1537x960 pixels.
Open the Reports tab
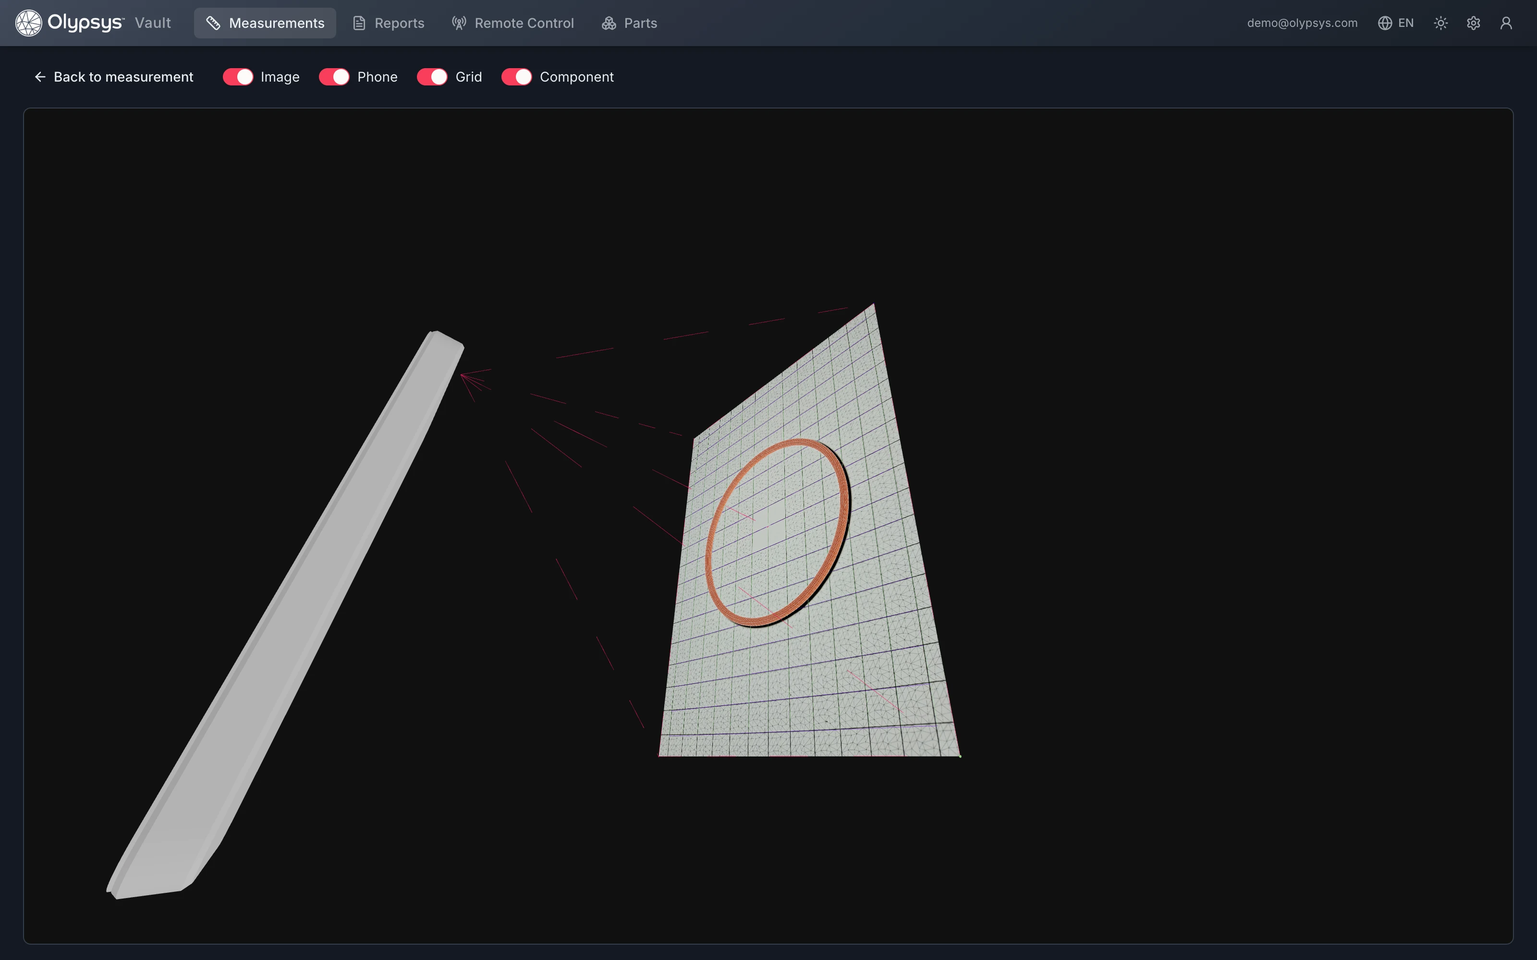point(388,23)
